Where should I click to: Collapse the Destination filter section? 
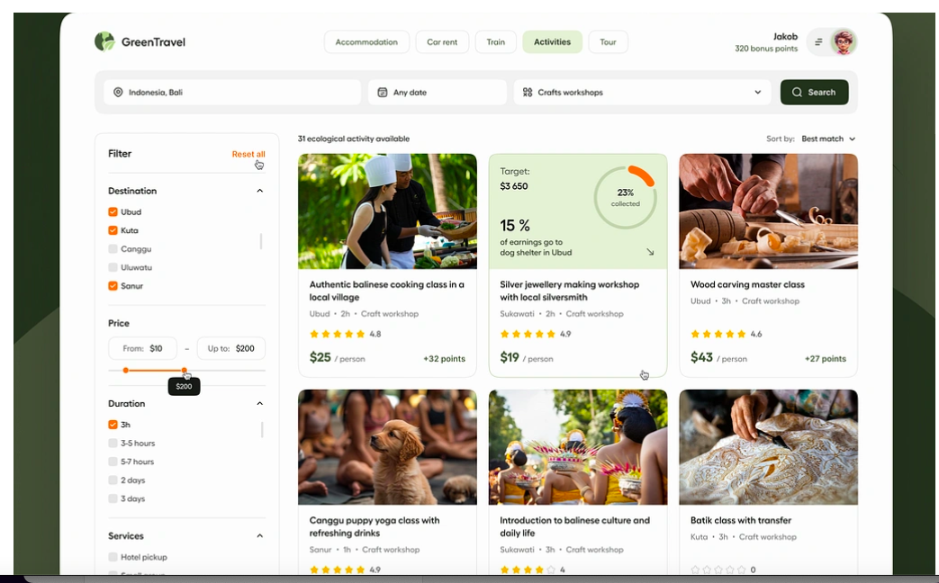pyautogui.click(x=259, y=191)
